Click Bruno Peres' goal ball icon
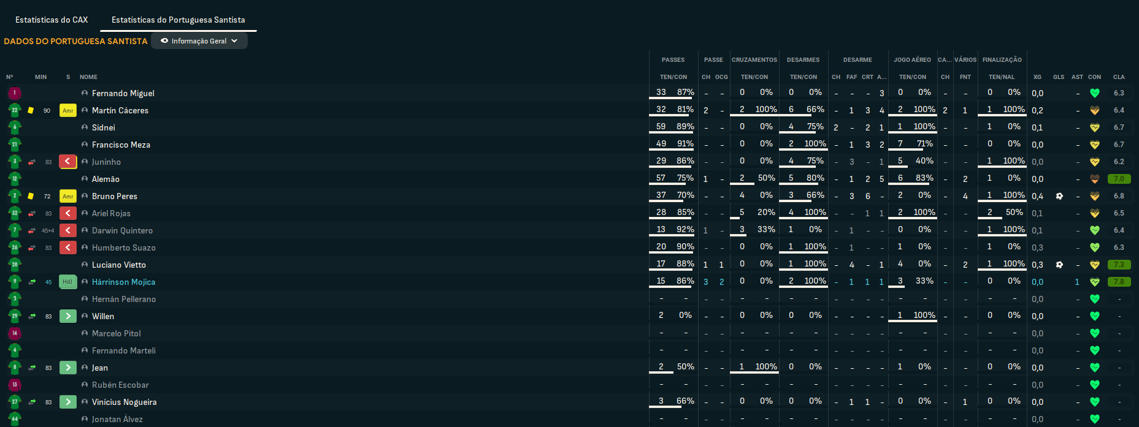1139x427 pixels. tap(1059, 196)
